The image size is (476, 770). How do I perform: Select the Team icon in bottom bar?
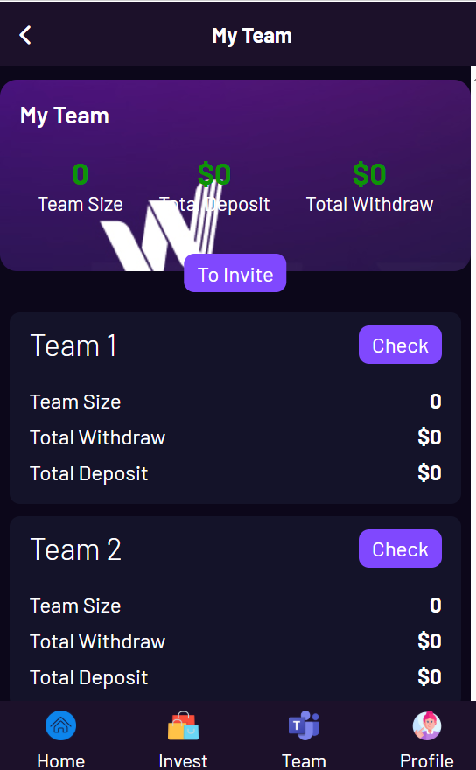(x=304, y=725)
